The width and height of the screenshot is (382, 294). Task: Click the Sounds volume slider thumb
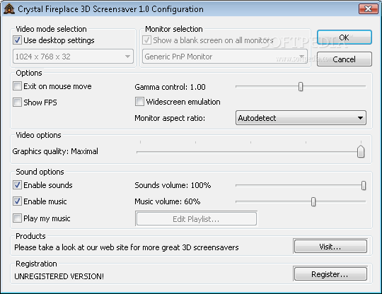(x=364, y=185)
